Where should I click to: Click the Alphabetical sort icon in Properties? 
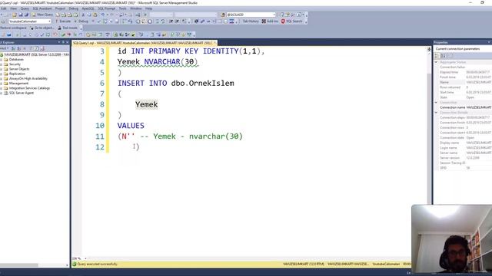coord(443,56)
